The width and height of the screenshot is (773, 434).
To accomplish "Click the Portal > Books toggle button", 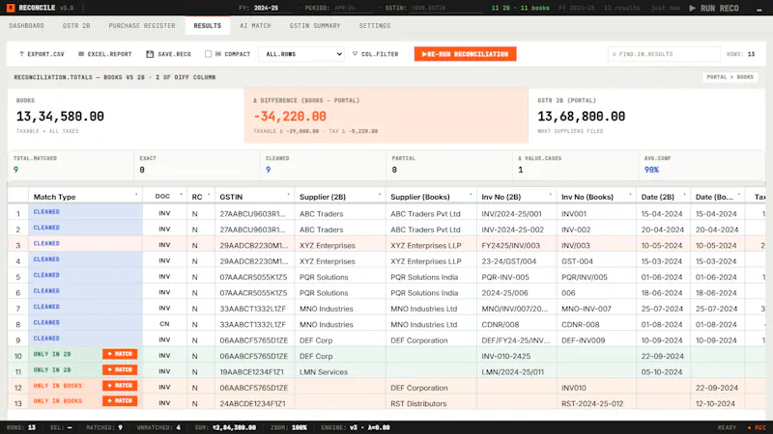I will pos(730,77).
